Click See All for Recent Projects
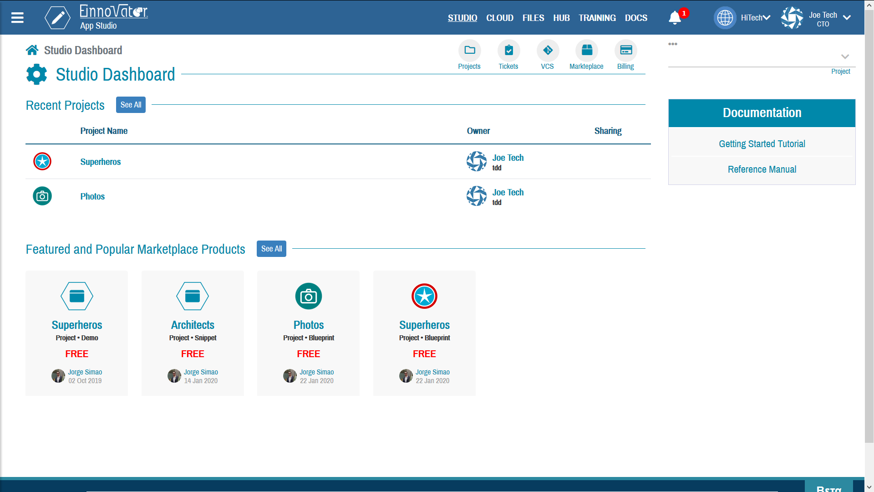The width and height of the screenshot is (874, 492). tap(130, 104)
